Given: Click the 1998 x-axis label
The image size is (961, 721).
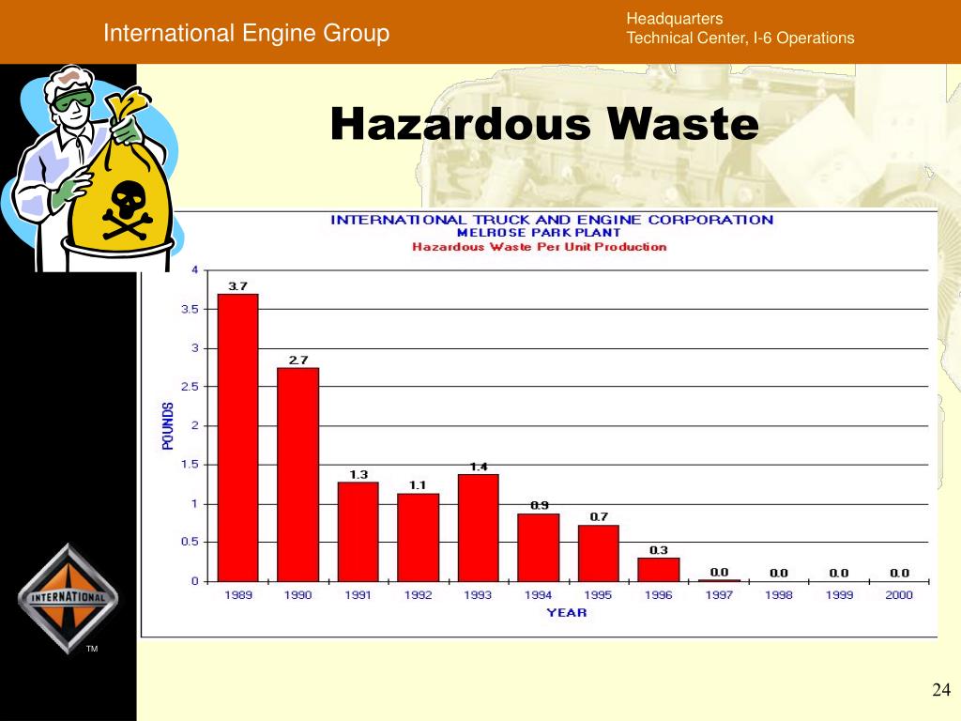Looking at the screenshot, I should pyautogui.click(x=778, y=594).
